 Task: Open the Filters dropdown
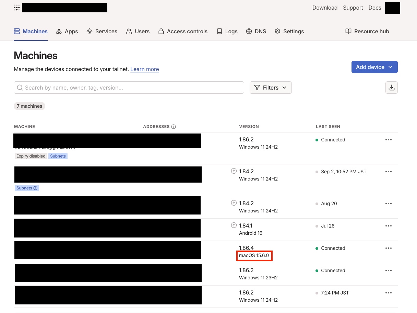[x=271, y=88]
